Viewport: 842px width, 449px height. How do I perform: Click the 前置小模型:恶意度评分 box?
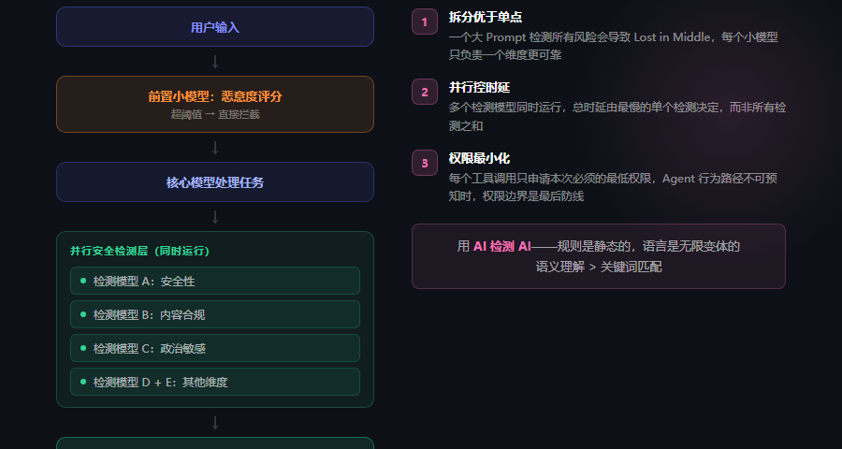[x=215, y=104]
